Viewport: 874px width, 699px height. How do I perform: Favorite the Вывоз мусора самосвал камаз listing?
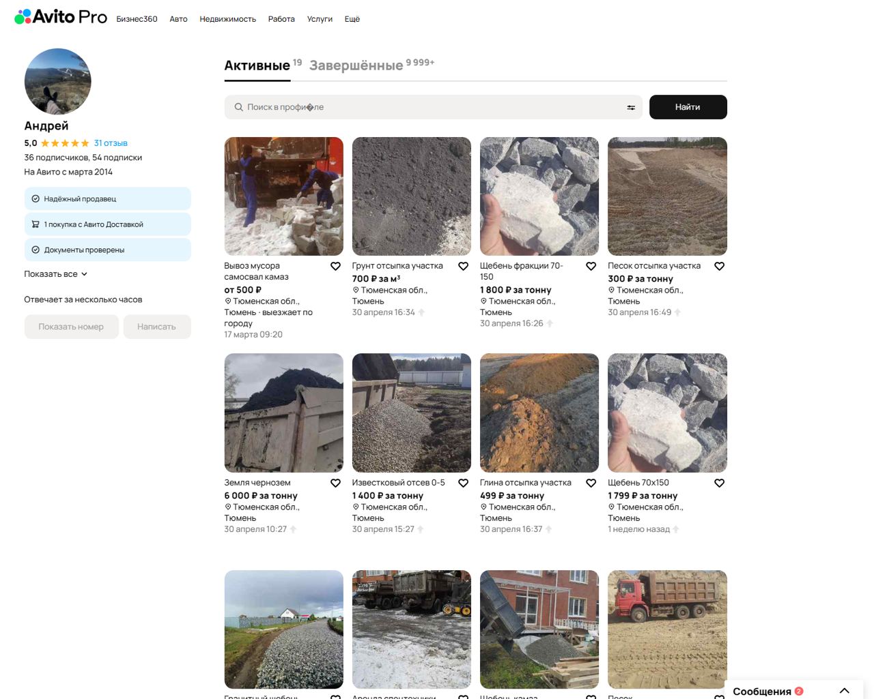pos(335,267)
